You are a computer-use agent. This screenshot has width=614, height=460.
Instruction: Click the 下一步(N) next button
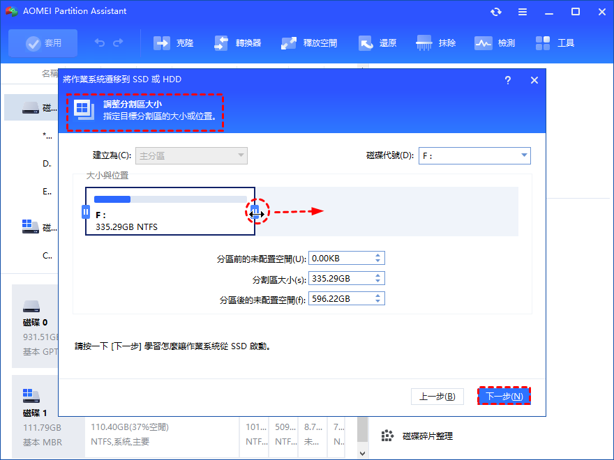point(504,397)
